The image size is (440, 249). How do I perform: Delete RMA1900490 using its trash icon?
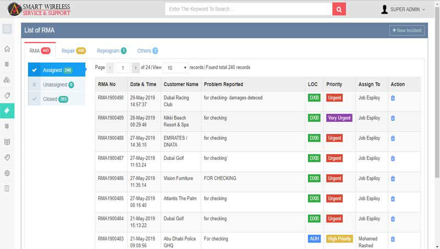point(393,98)
